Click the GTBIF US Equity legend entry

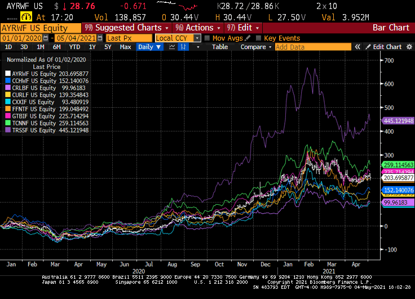coord(47,116)
